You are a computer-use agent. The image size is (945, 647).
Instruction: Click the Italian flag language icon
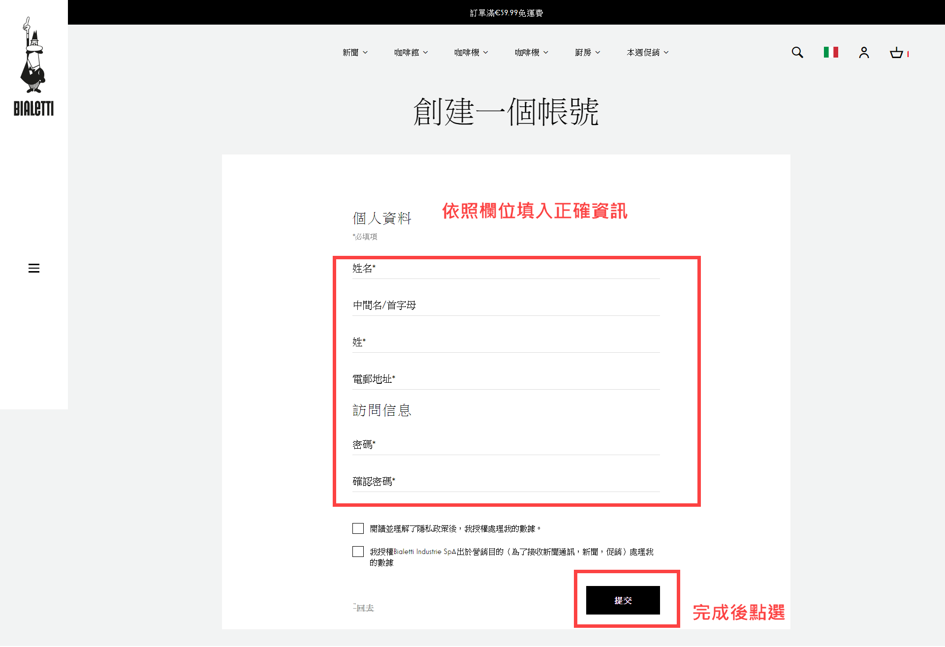[831, 52]
